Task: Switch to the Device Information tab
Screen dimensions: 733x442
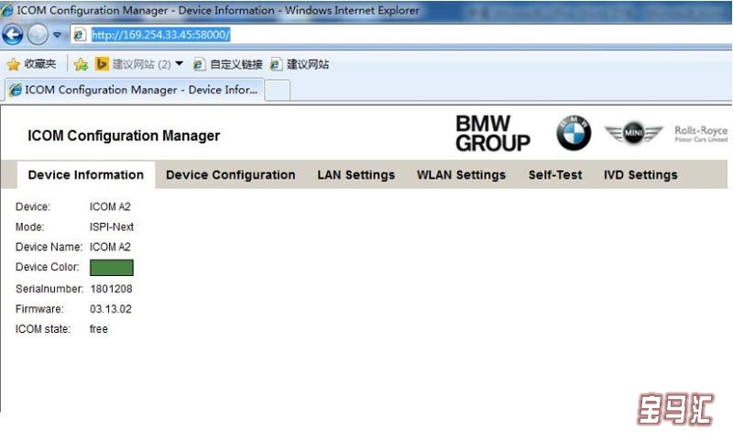Action: tap(86, 175)
